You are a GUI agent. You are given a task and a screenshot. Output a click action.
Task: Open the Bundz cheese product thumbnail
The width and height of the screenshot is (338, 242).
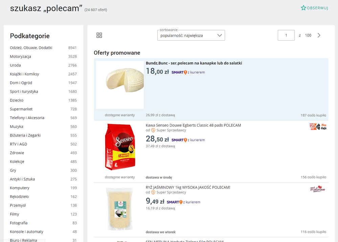click(120, 85)
